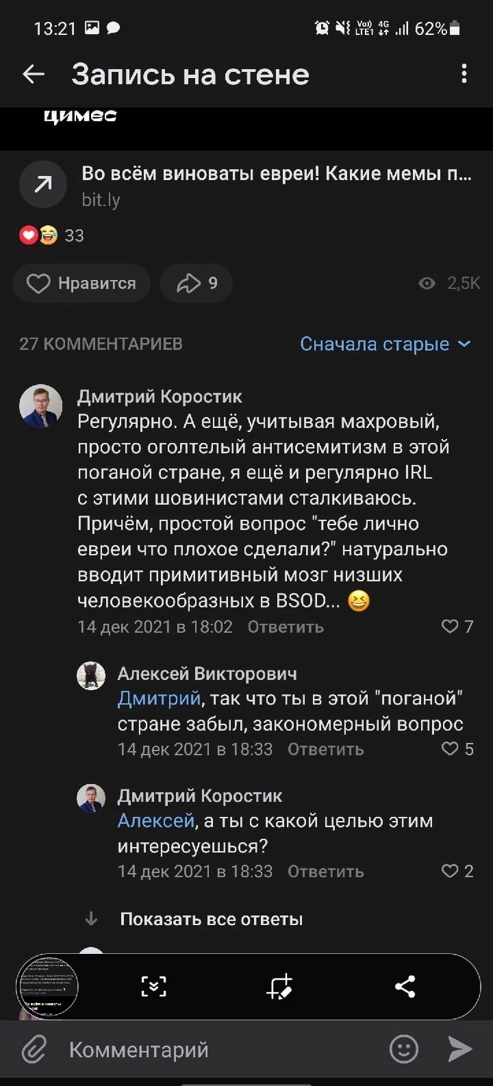
Task: Tap the attachment paperclip icon
Action: coord(34,1049)
